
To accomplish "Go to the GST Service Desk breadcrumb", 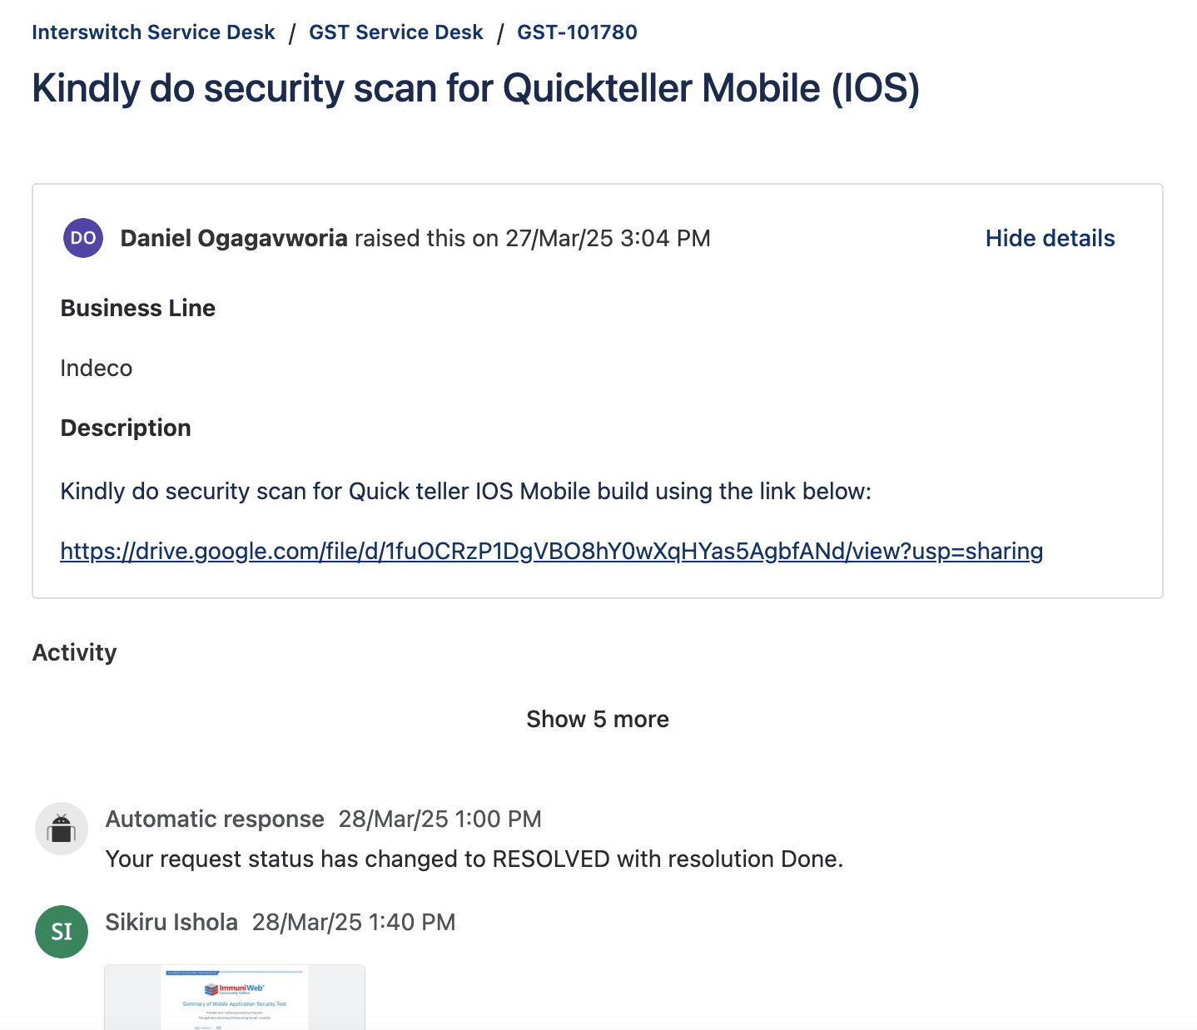I will (395, 32).
